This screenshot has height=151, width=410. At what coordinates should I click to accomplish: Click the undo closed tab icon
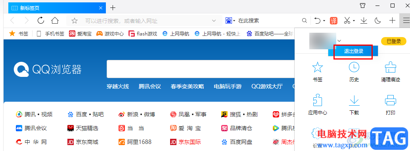point(317,21)
